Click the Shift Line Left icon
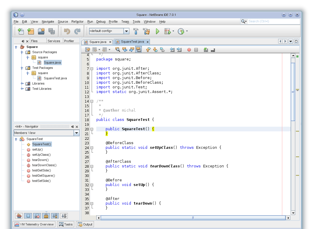313x229 pixels. point(172,50)
